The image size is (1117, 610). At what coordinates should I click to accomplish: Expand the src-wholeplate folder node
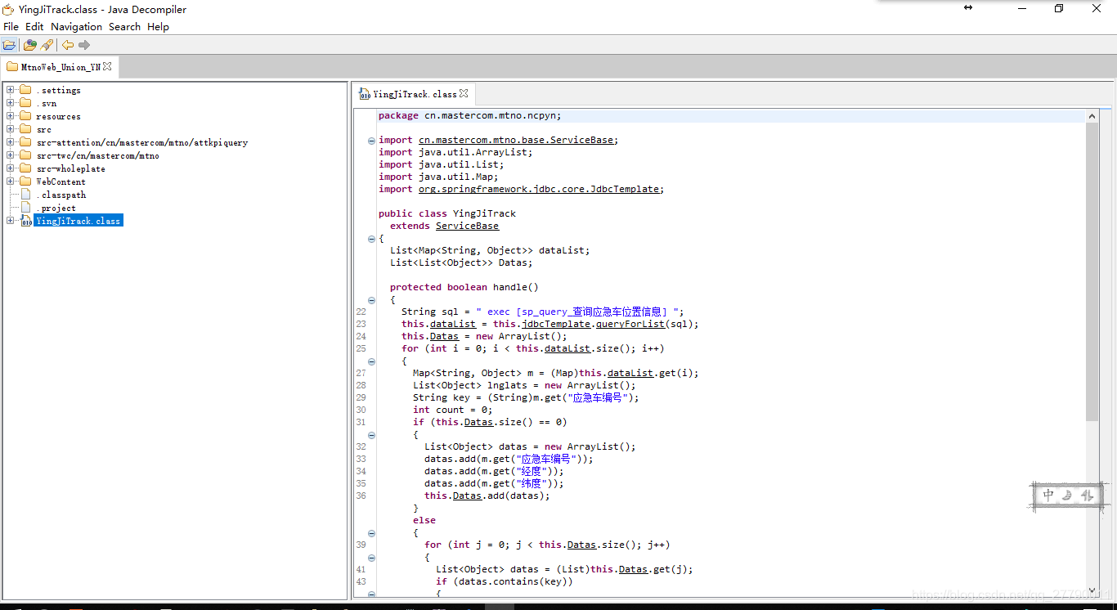click(x=10, y=168)
